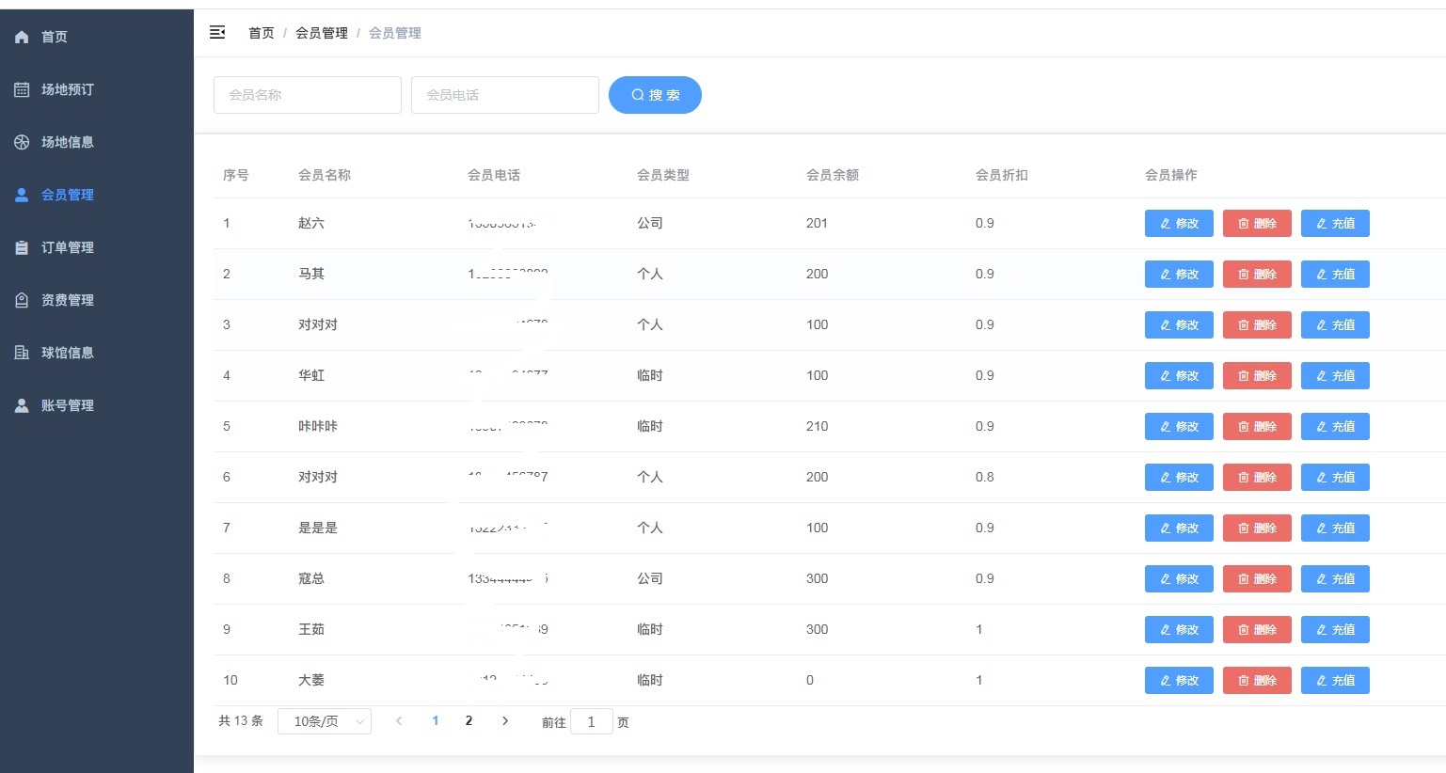Click the icon beside 资费管理
Image resolution: width=1446 pixels, height=773 pixels.
(x=22, y=300)
